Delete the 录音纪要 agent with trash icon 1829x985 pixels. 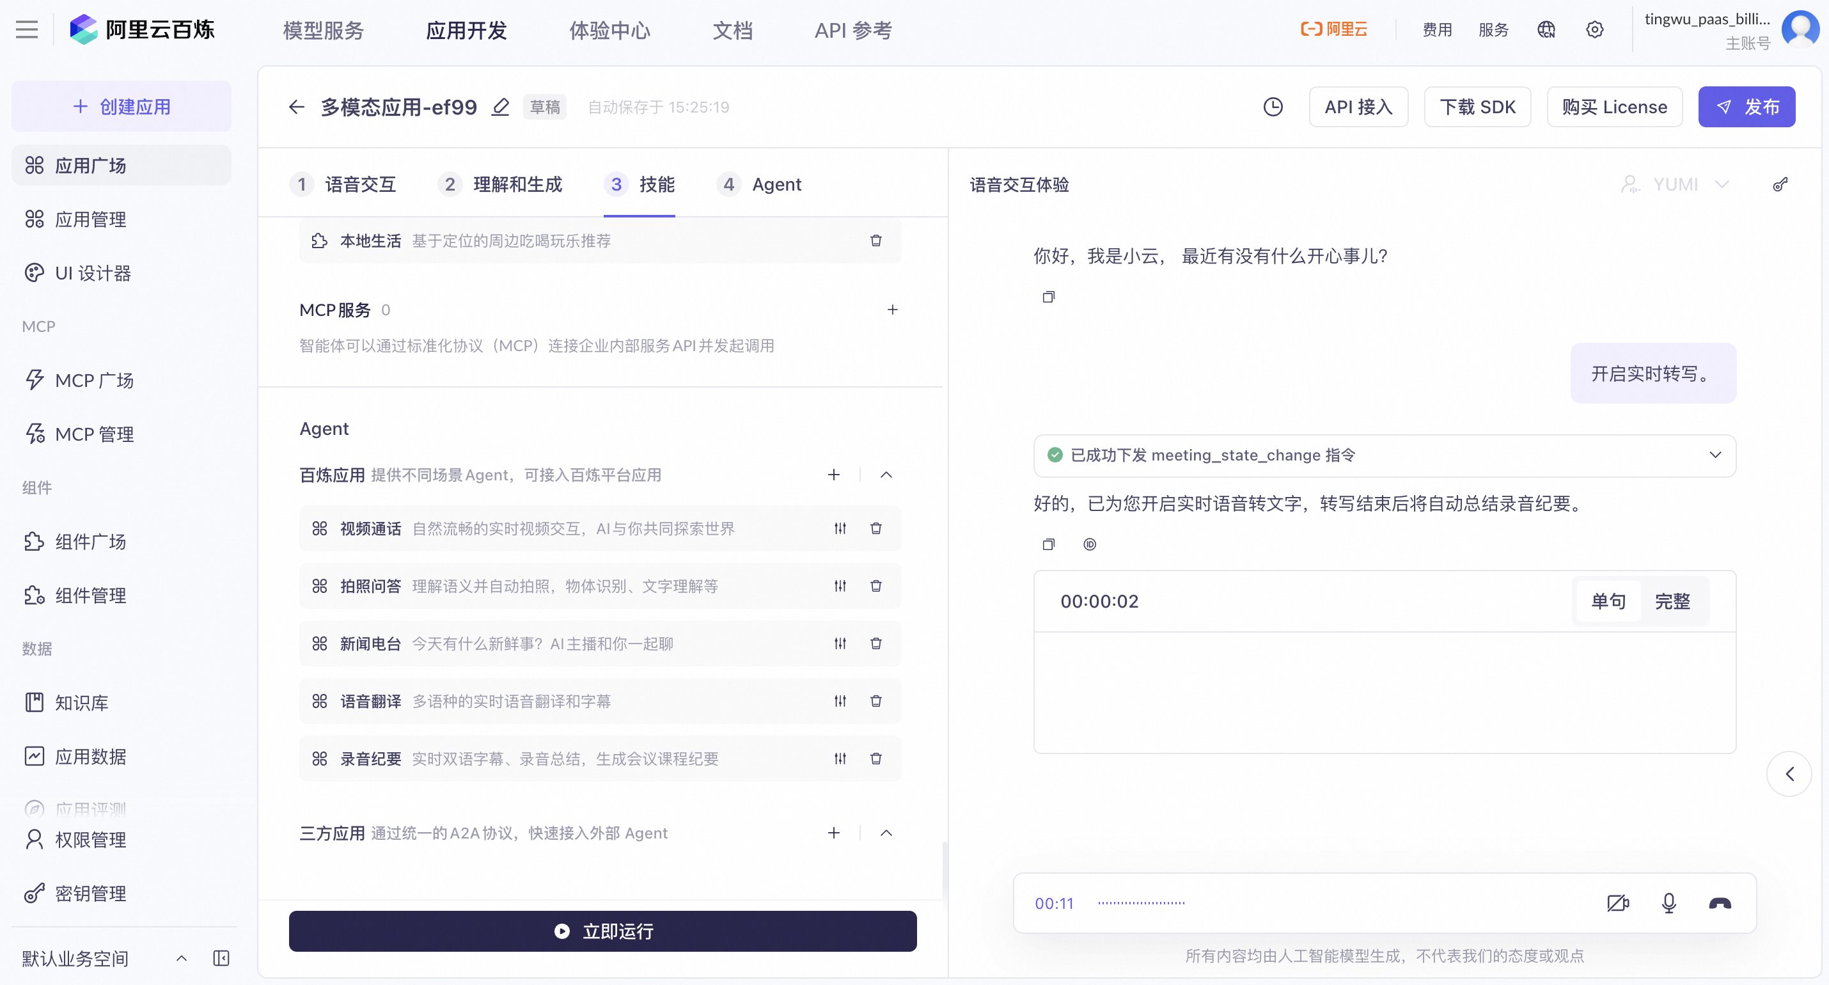[x=875, y=759]
